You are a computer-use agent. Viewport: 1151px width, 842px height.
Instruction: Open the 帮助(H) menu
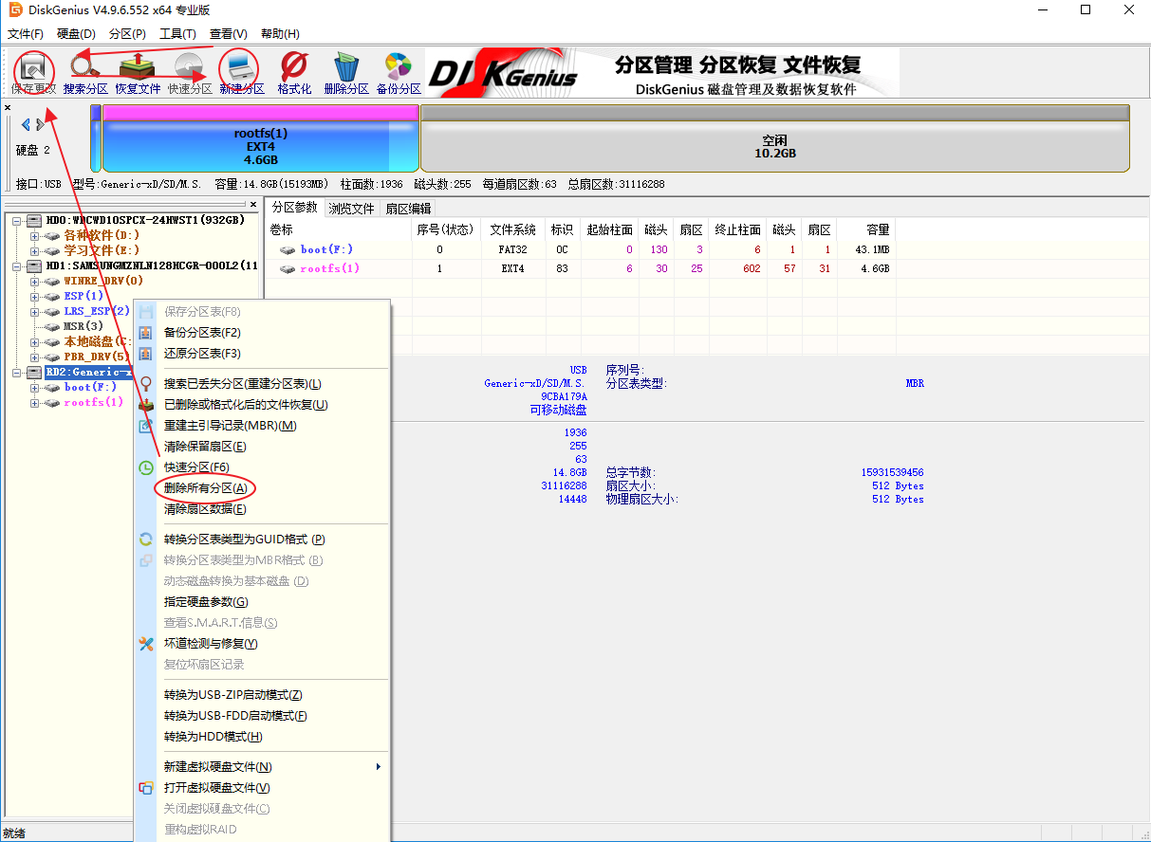click(280, 34)
